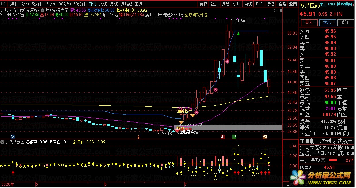Click the 2026年 label on time axis

[7, 184]
